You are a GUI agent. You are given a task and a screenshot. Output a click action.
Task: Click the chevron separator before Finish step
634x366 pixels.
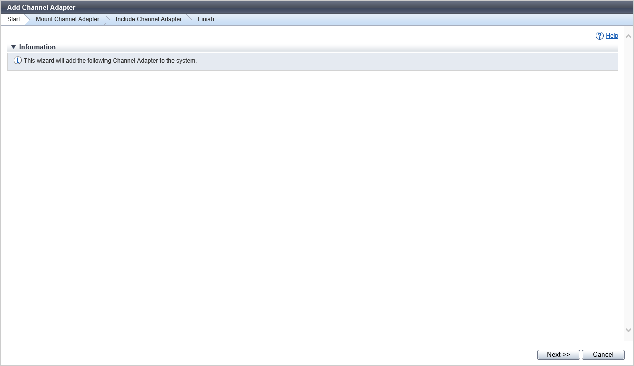point(189,19)
